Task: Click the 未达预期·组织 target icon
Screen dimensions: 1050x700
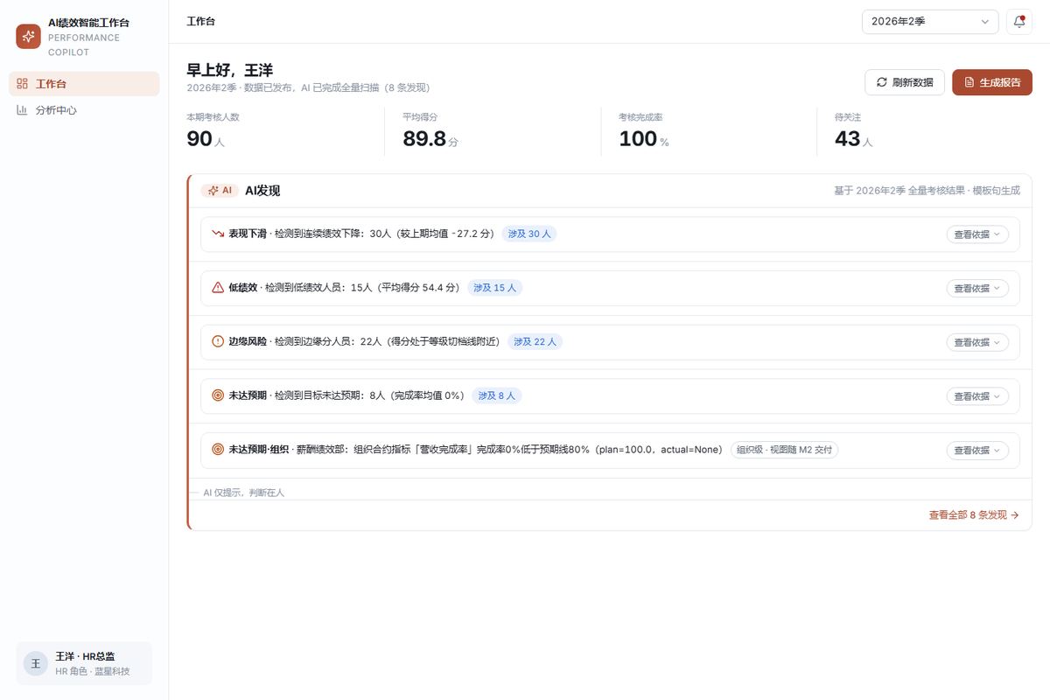Action: pos(218,450)
